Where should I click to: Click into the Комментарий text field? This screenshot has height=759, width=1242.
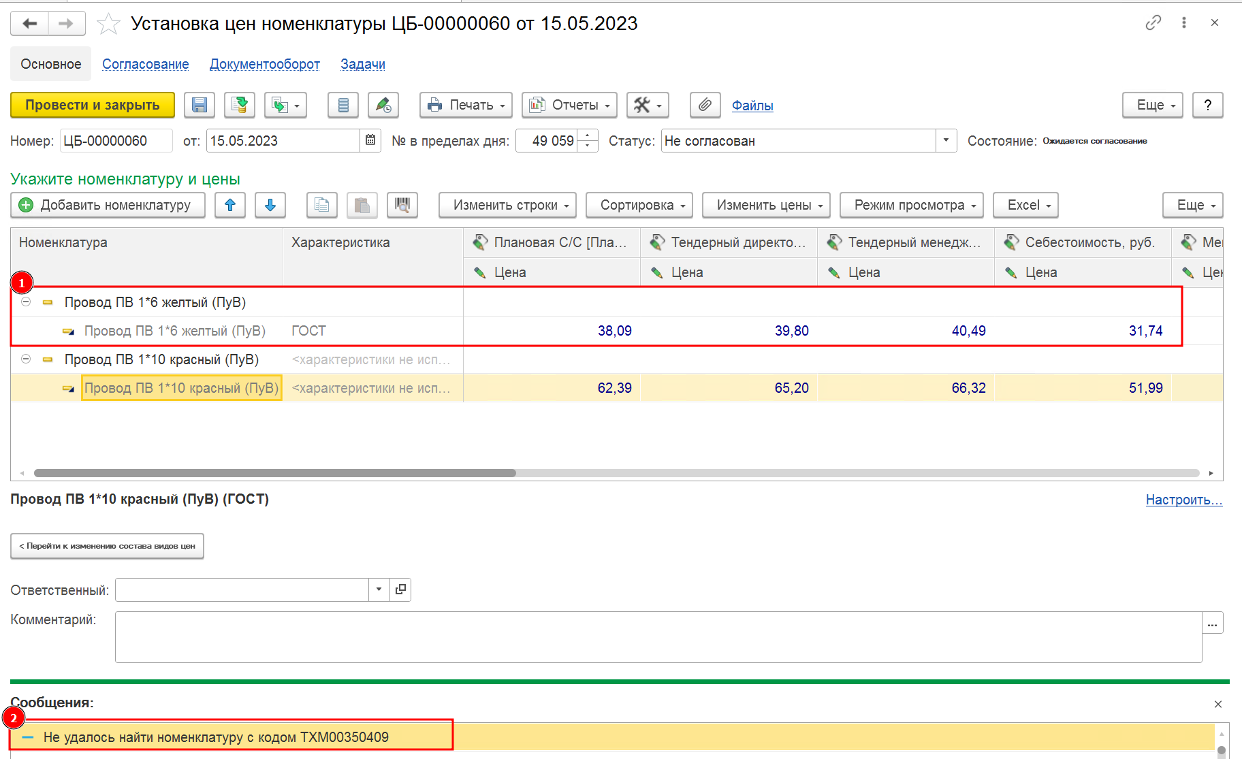coord(658,637)
